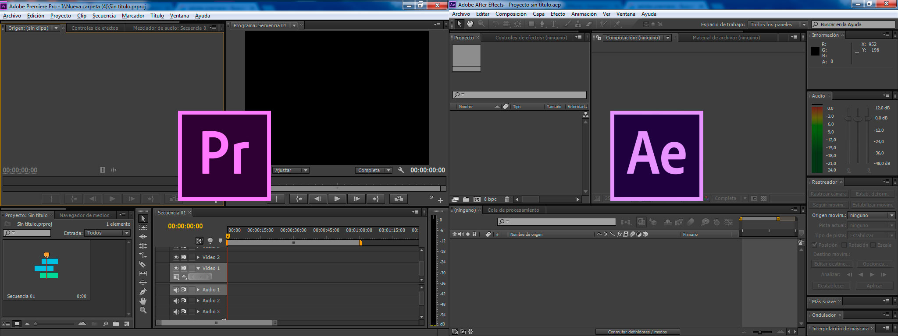898x336 pixels.
Task: Select the Zoom tool in Premiere tools panel
Action: [143, 310]
